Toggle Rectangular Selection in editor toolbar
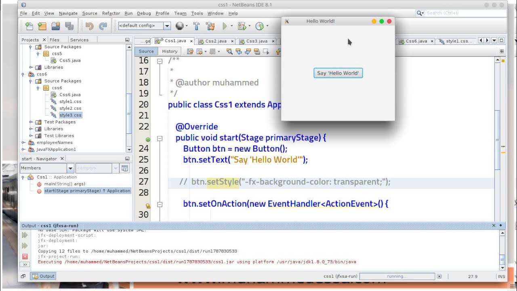This screenshot has height=291, width=517. [266, 51]
